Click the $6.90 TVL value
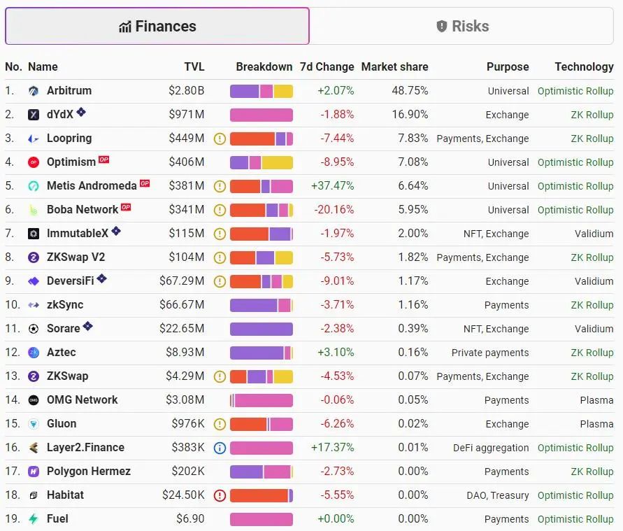This screenshot has height=531, width=623. pyautogui.click(x=190, y=518)
